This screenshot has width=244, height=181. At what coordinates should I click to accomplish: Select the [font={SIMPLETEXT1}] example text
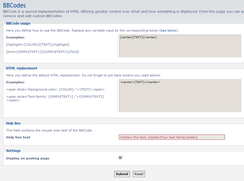point(42,52)
